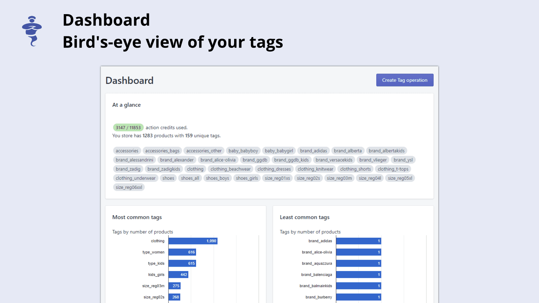Screen dimensions: 539x303
Task: Click the brand_adidas bar in Least common tags
Action: click(358, 241)
